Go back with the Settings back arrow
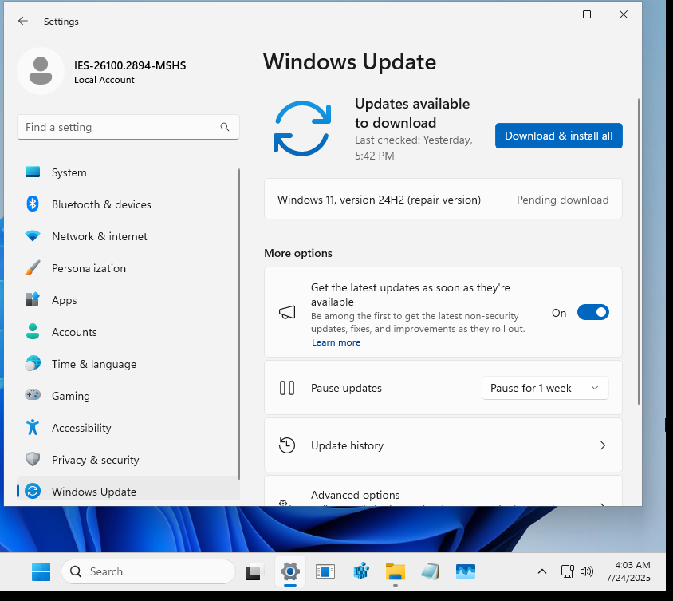673x601 pixels. 23,21
